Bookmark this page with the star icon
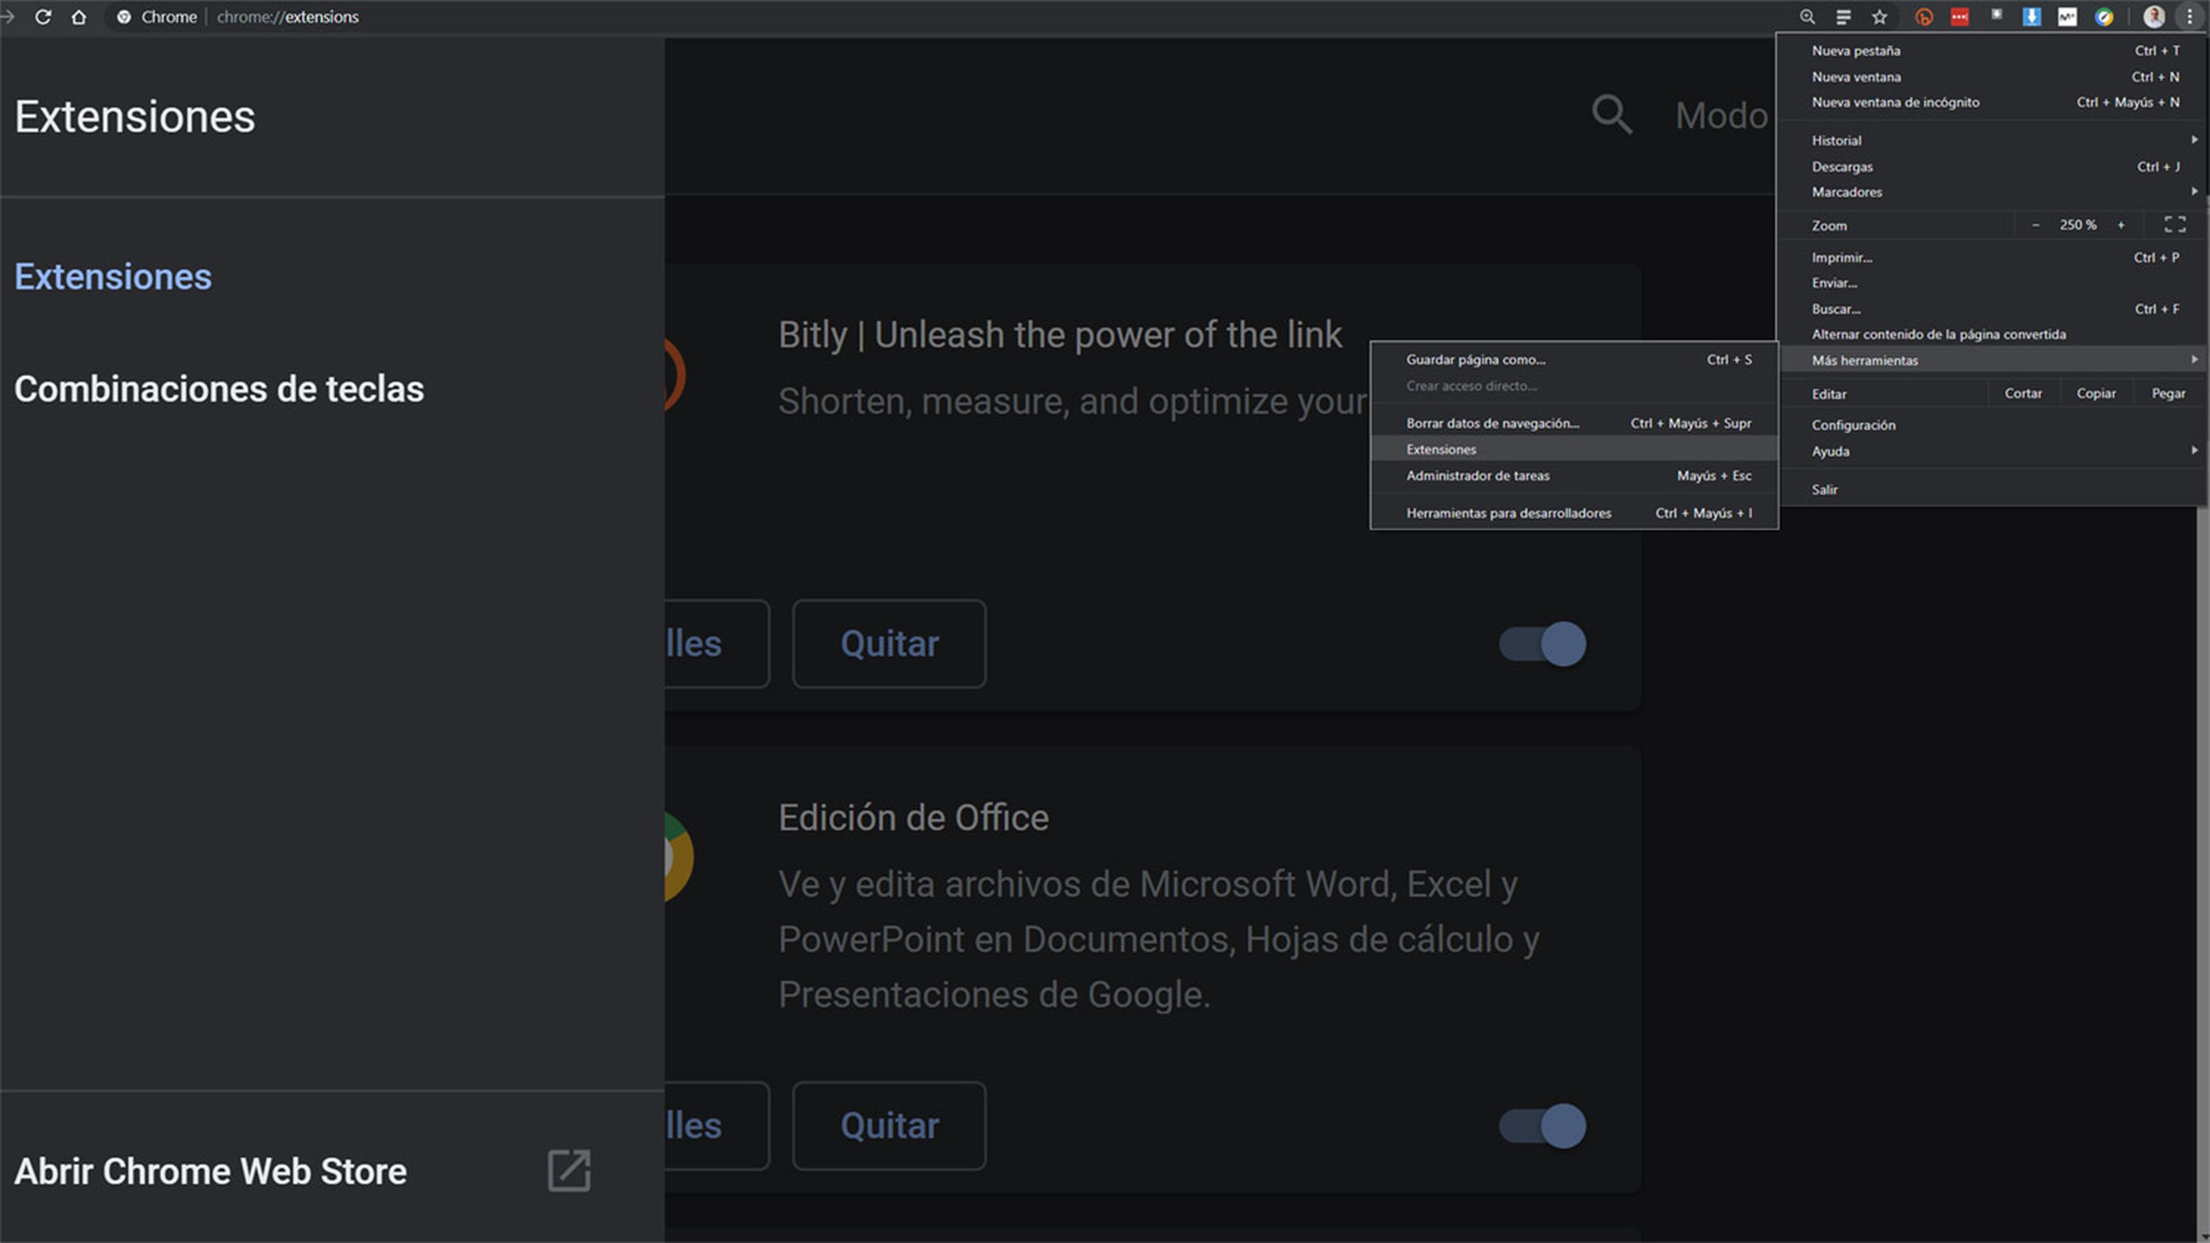 (1879, 17)
